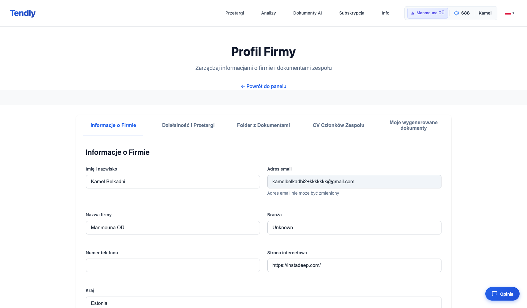Click the back arrow before Powrót do panelu

tap(243, 86)
